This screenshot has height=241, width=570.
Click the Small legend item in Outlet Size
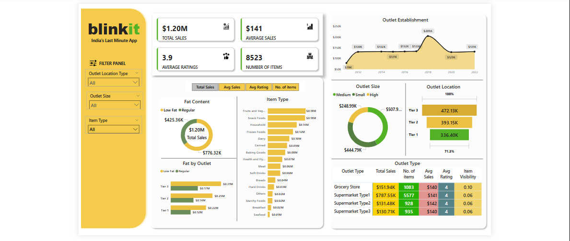pyautogui.click(x=358, y=95)
